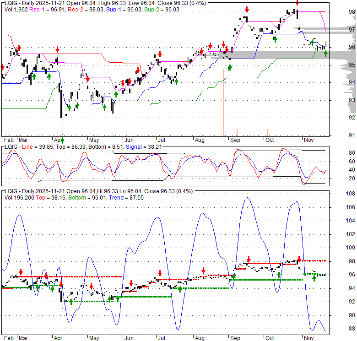
Task: Click the rightmost green arrow in top chart
Action: [325, 54]
